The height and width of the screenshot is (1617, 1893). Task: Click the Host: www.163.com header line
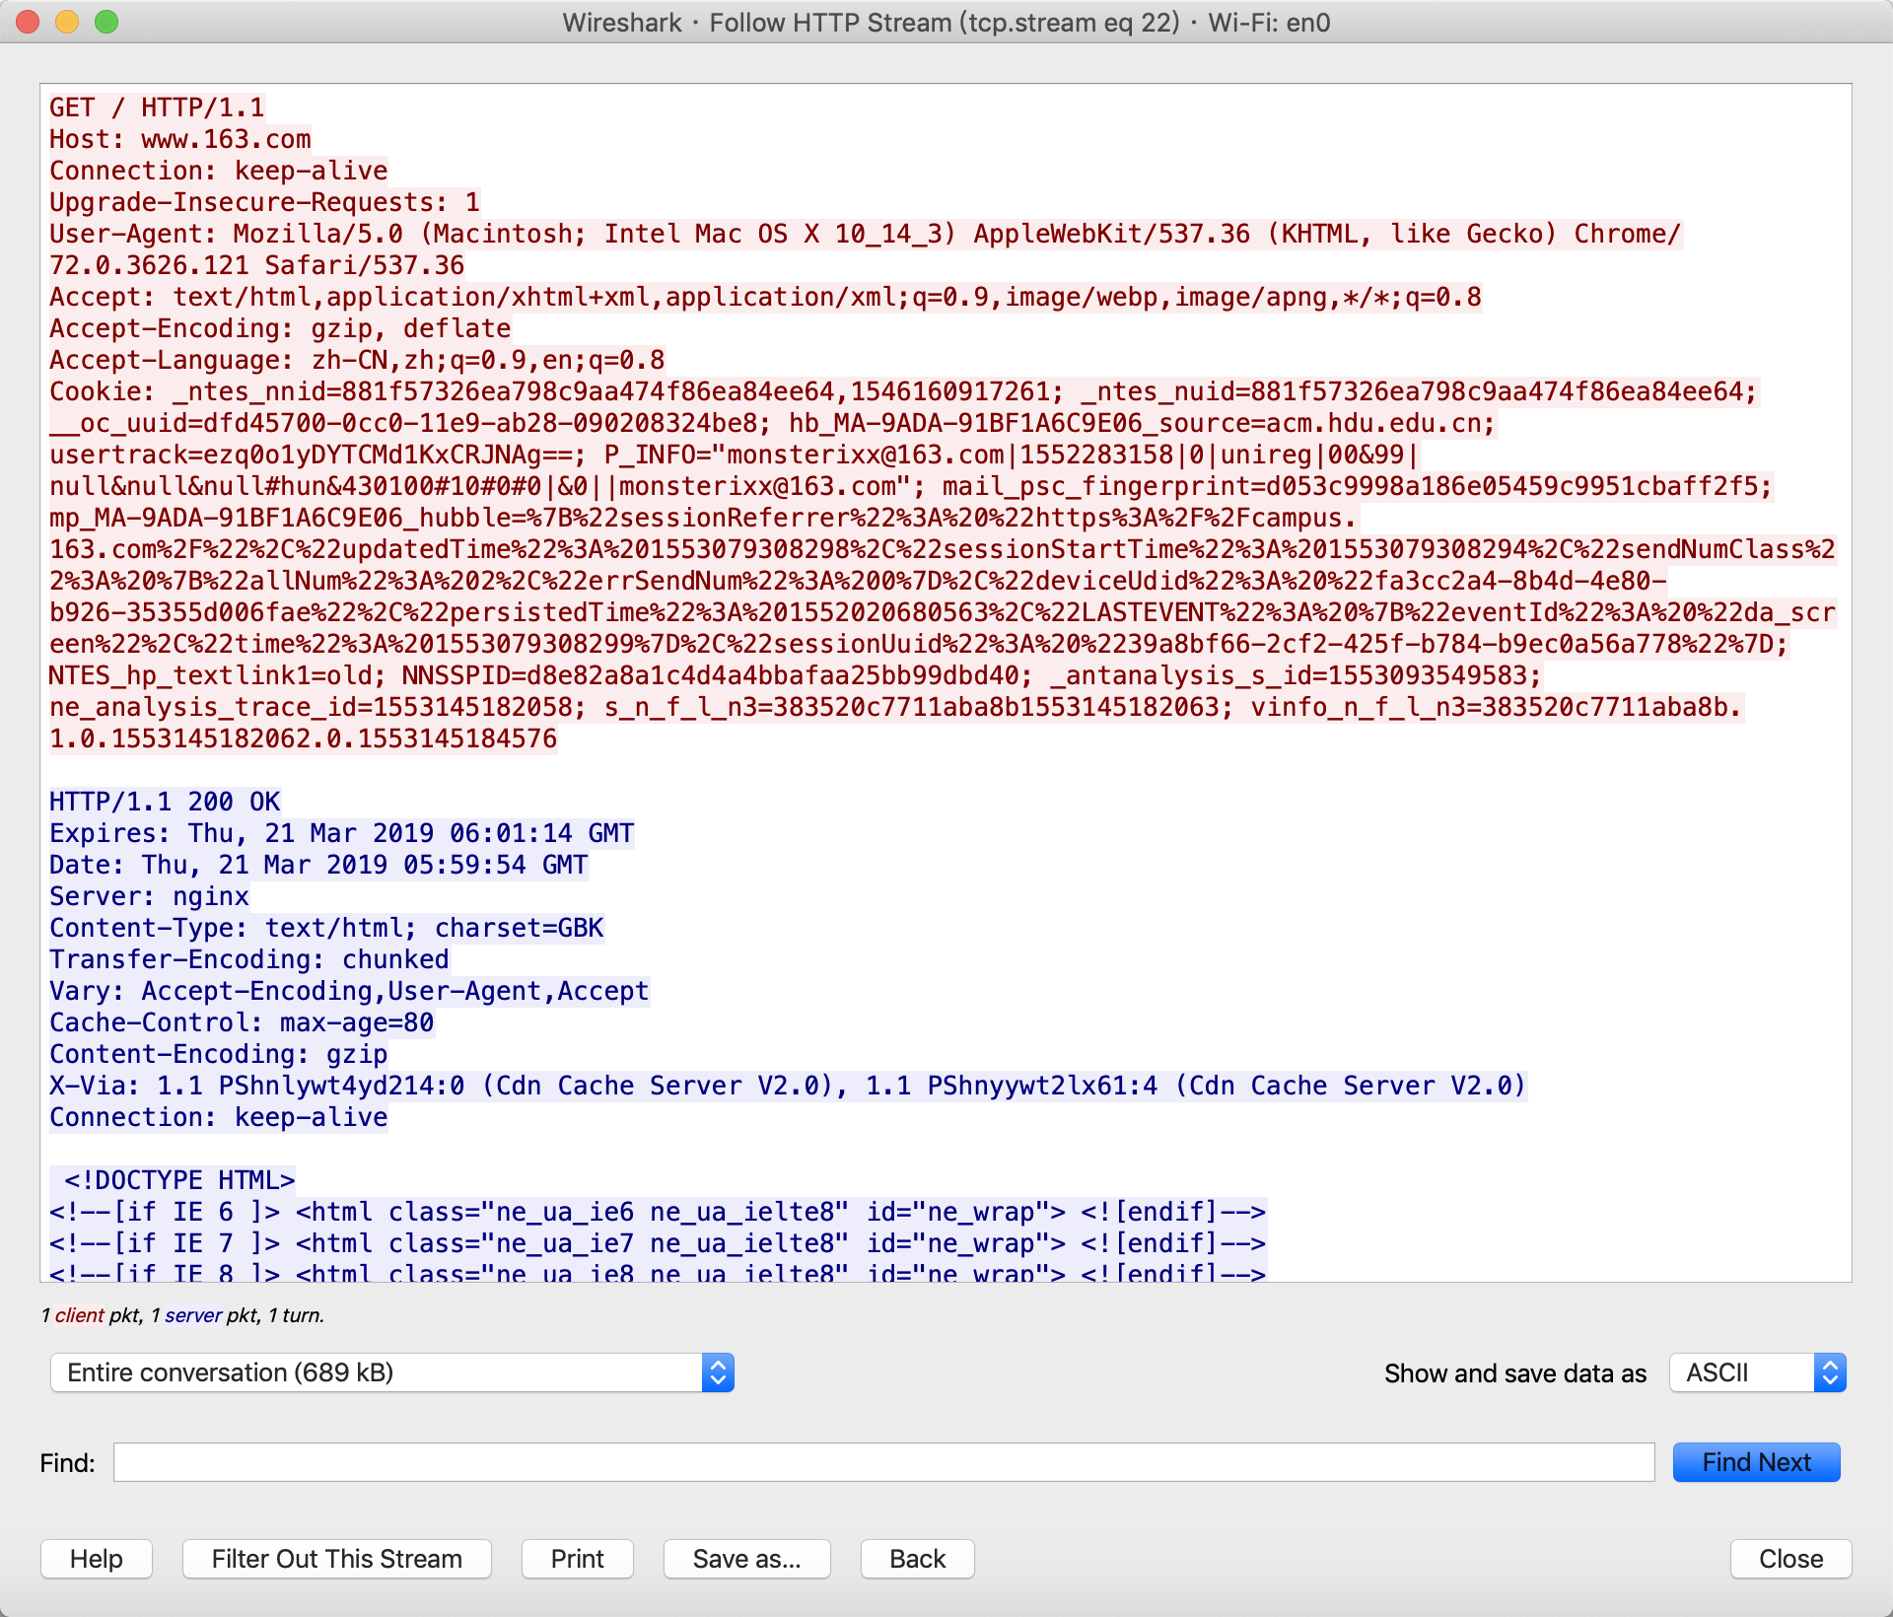pos(180,139)
